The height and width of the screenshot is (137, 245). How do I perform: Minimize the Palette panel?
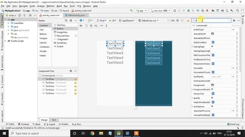coord(75,21)
